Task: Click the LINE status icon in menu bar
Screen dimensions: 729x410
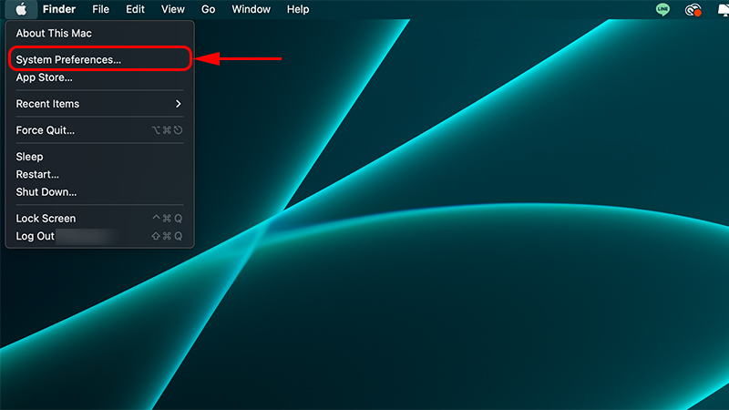Action: tap(662, 9)
